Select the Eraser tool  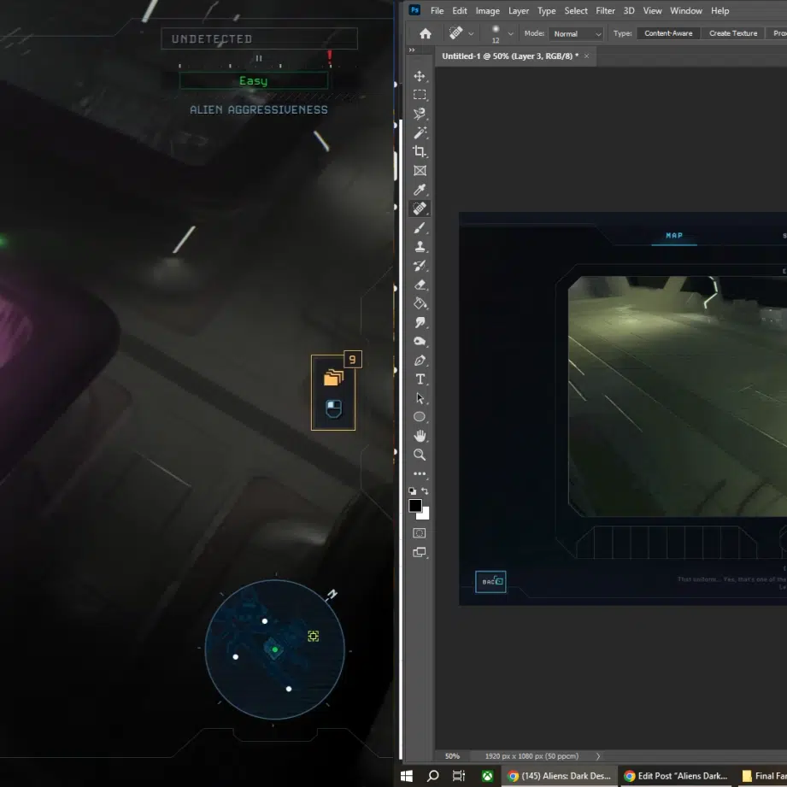[x=420, y=285]
